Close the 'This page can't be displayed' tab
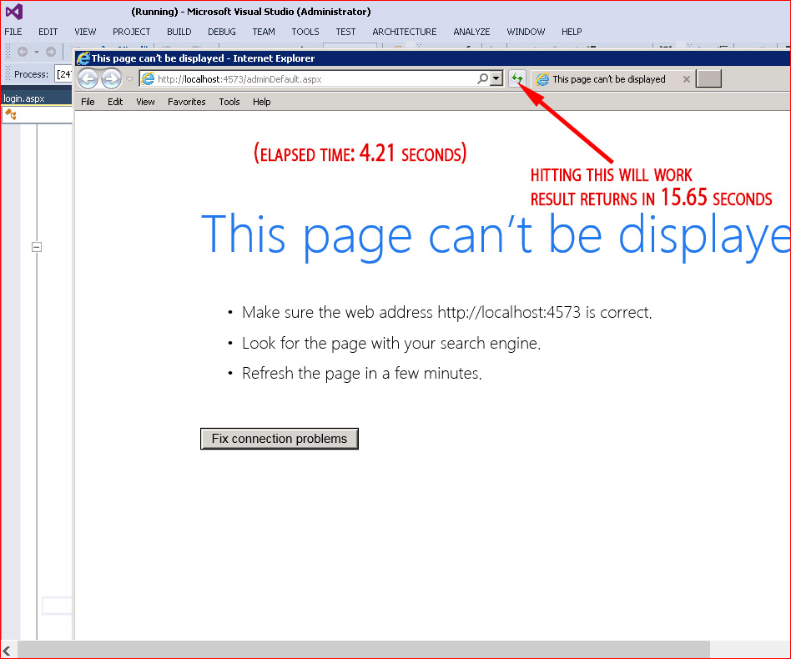Viewport: 791px width, 659px height. [x=686, y=79]
